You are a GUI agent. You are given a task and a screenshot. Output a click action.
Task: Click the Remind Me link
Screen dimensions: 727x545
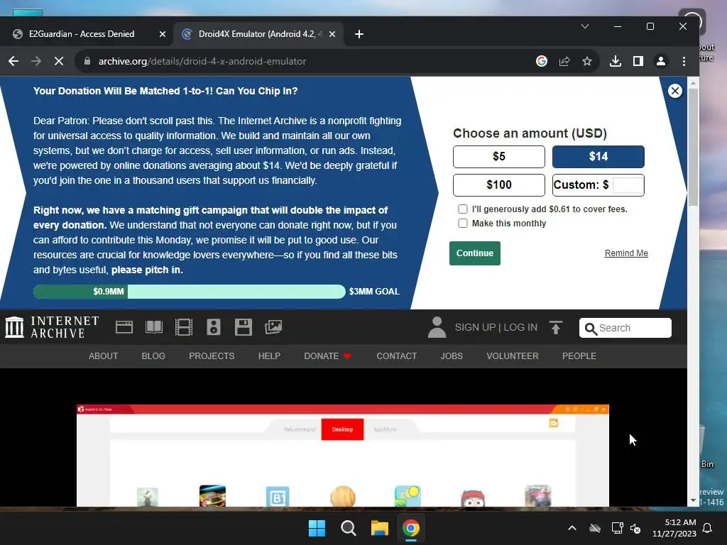(x=626, y=253)
